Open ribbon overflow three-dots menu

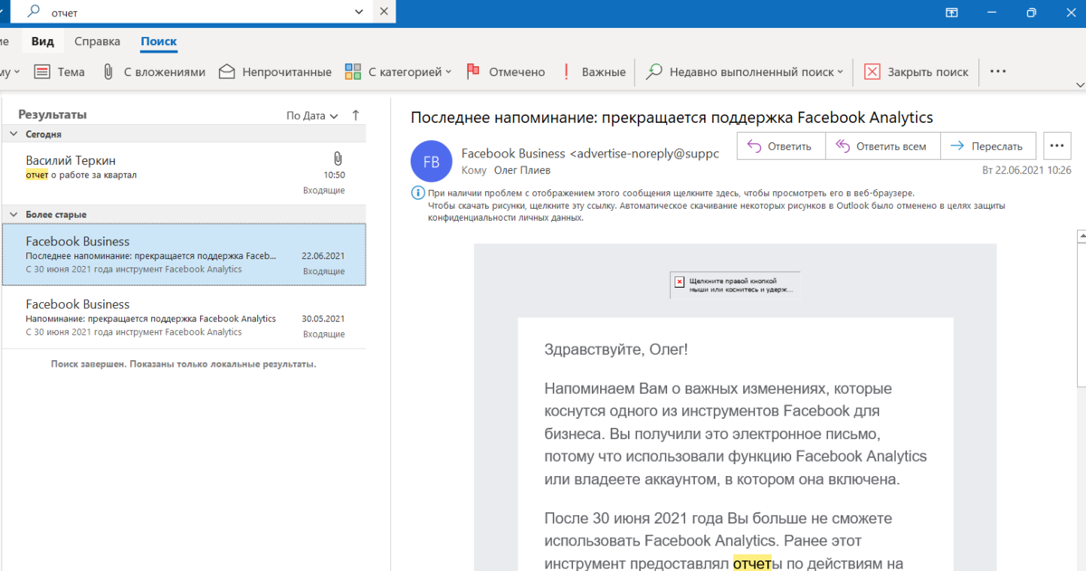(x=998, y=71)
